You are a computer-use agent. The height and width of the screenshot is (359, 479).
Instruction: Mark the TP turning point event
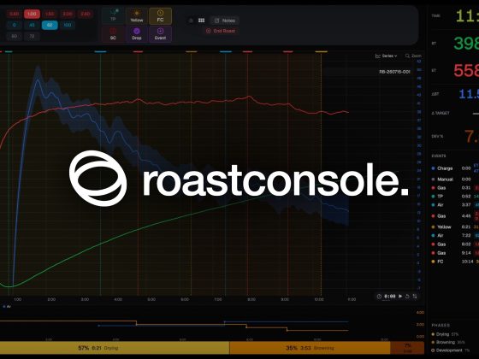tap(113, 15)
